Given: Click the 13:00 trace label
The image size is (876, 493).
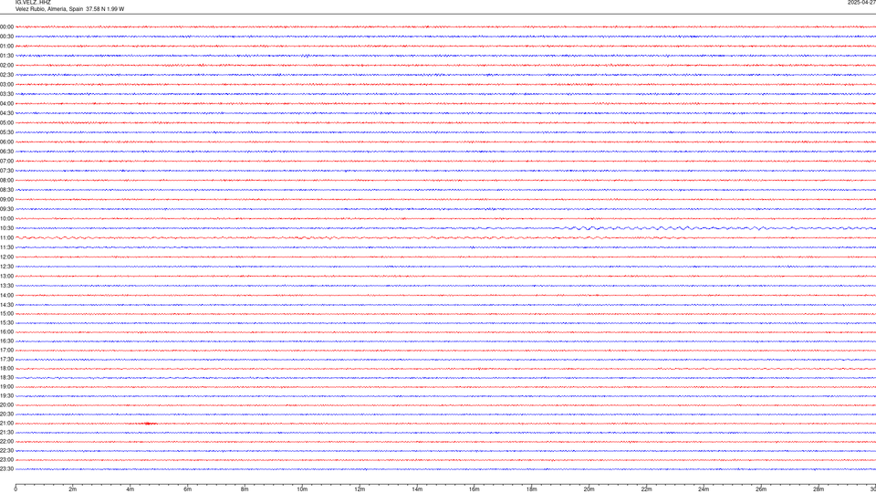Looking at the screenshot, I should click(x=6, y=276).
